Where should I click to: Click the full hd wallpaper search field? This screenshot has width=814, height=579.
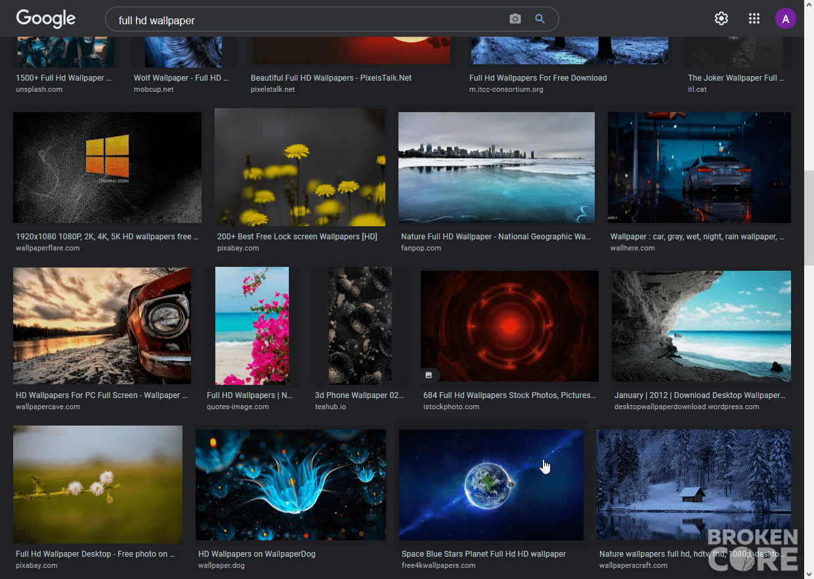pos(309,20)
